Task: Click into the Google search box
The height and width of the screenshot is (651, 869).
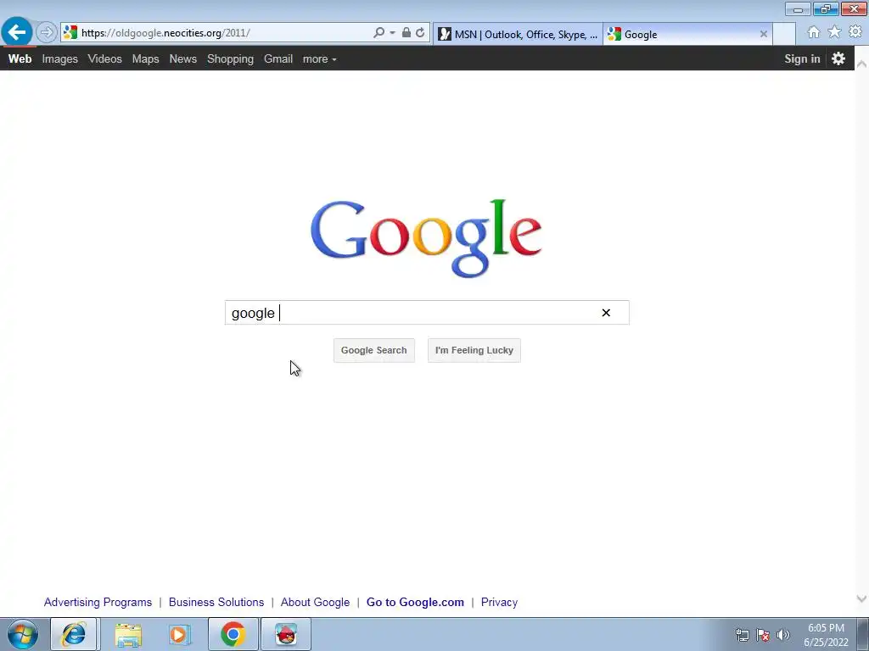Action: tap(427, 313)
